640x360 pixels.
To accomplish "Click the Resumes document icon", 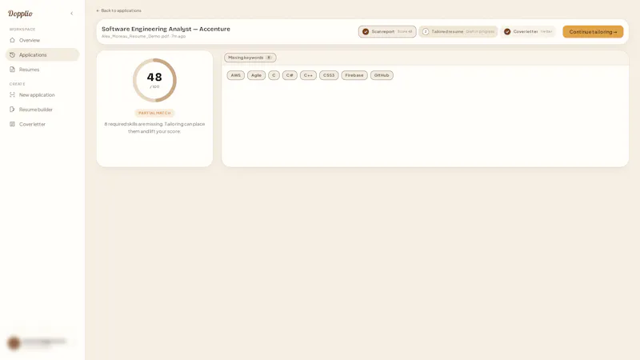I will 12,70.
